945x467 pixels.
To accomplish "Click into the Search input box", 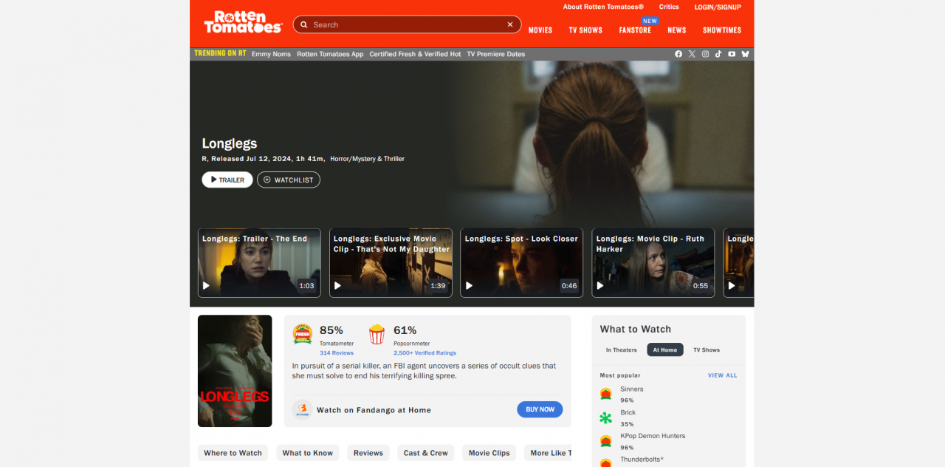I will click(x=407, y=24).
